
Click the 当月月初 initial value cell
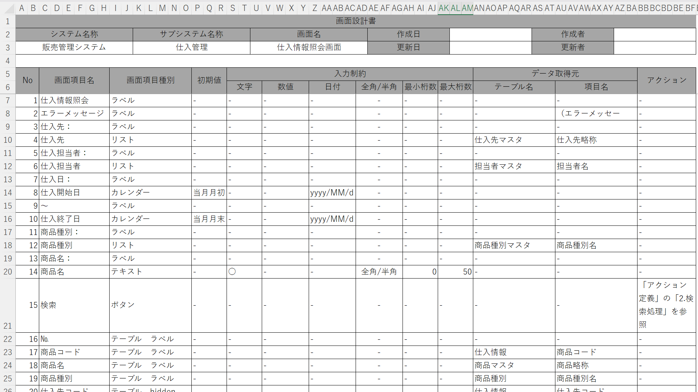click(x=209, y=193)
